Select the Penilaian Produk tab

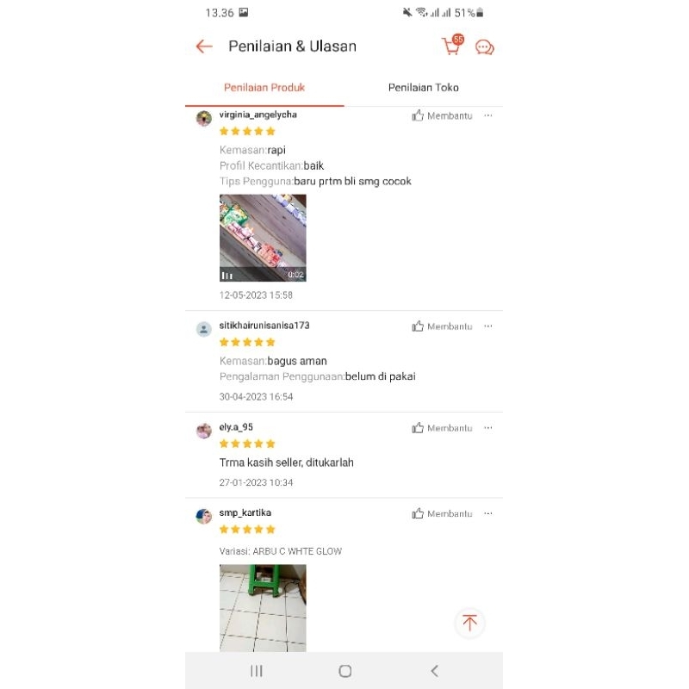[x=264, y=88]
